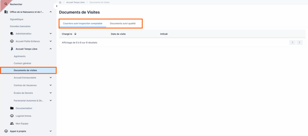Image resolution: width=308 pixels, height=136 pixels.
Task: Click the search magnifier icon
Action: [6, 4]
